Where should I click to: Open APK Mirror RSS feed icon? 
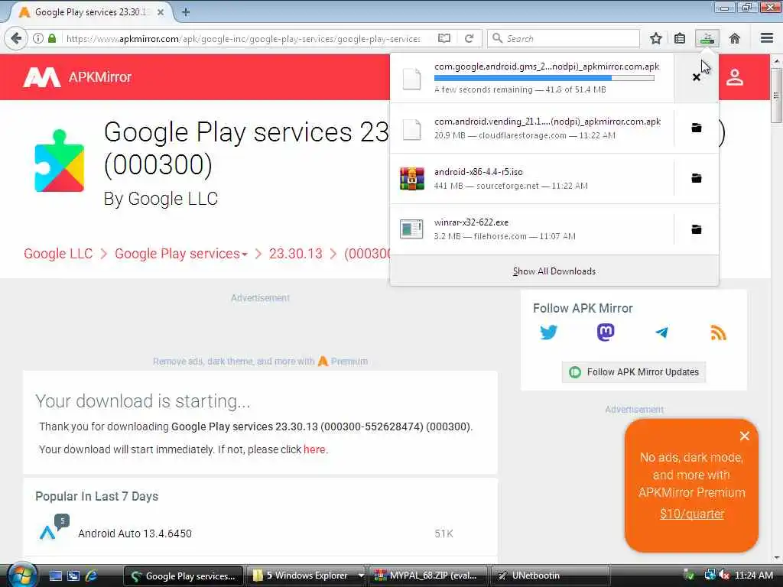coord(718,332)
